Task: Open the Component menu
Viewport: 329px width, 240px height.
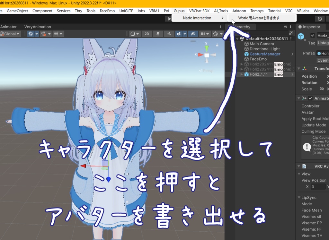Action: pyautogui.click(x=42, y=11)
